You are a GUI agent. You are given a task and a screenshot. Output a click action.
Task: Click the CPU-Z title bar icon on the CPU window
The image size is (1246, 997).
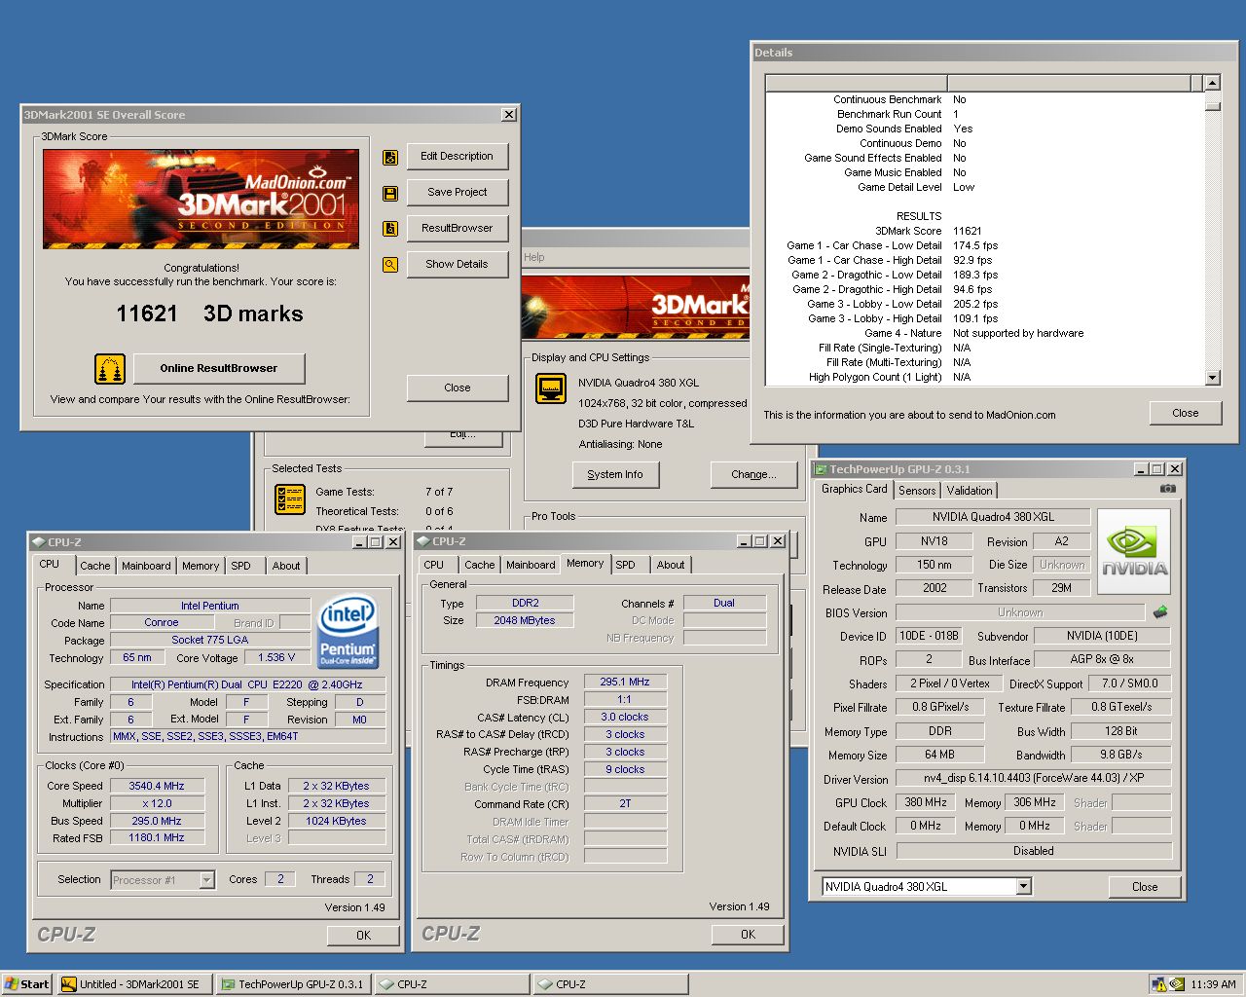[39, 542]
